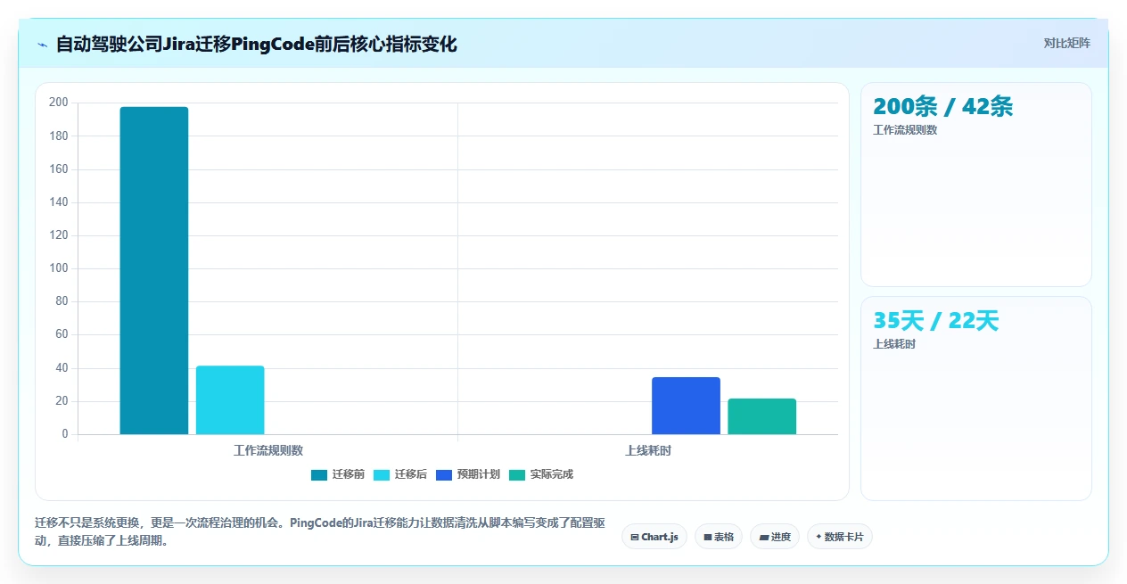Click the cyan 迁移后 bar in the chart
Viewport: 1127px width, 584px height.
pyautogui.click(x=230, y=400)
